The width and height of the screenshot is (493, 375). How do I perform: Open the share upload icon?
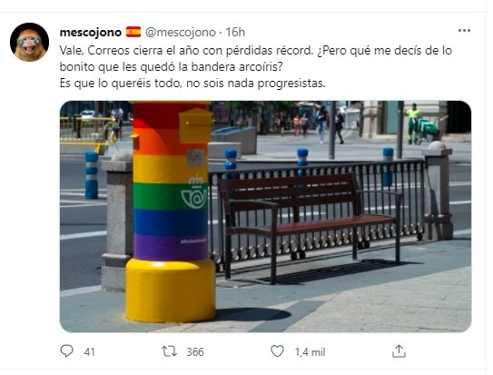coord(399,351)
